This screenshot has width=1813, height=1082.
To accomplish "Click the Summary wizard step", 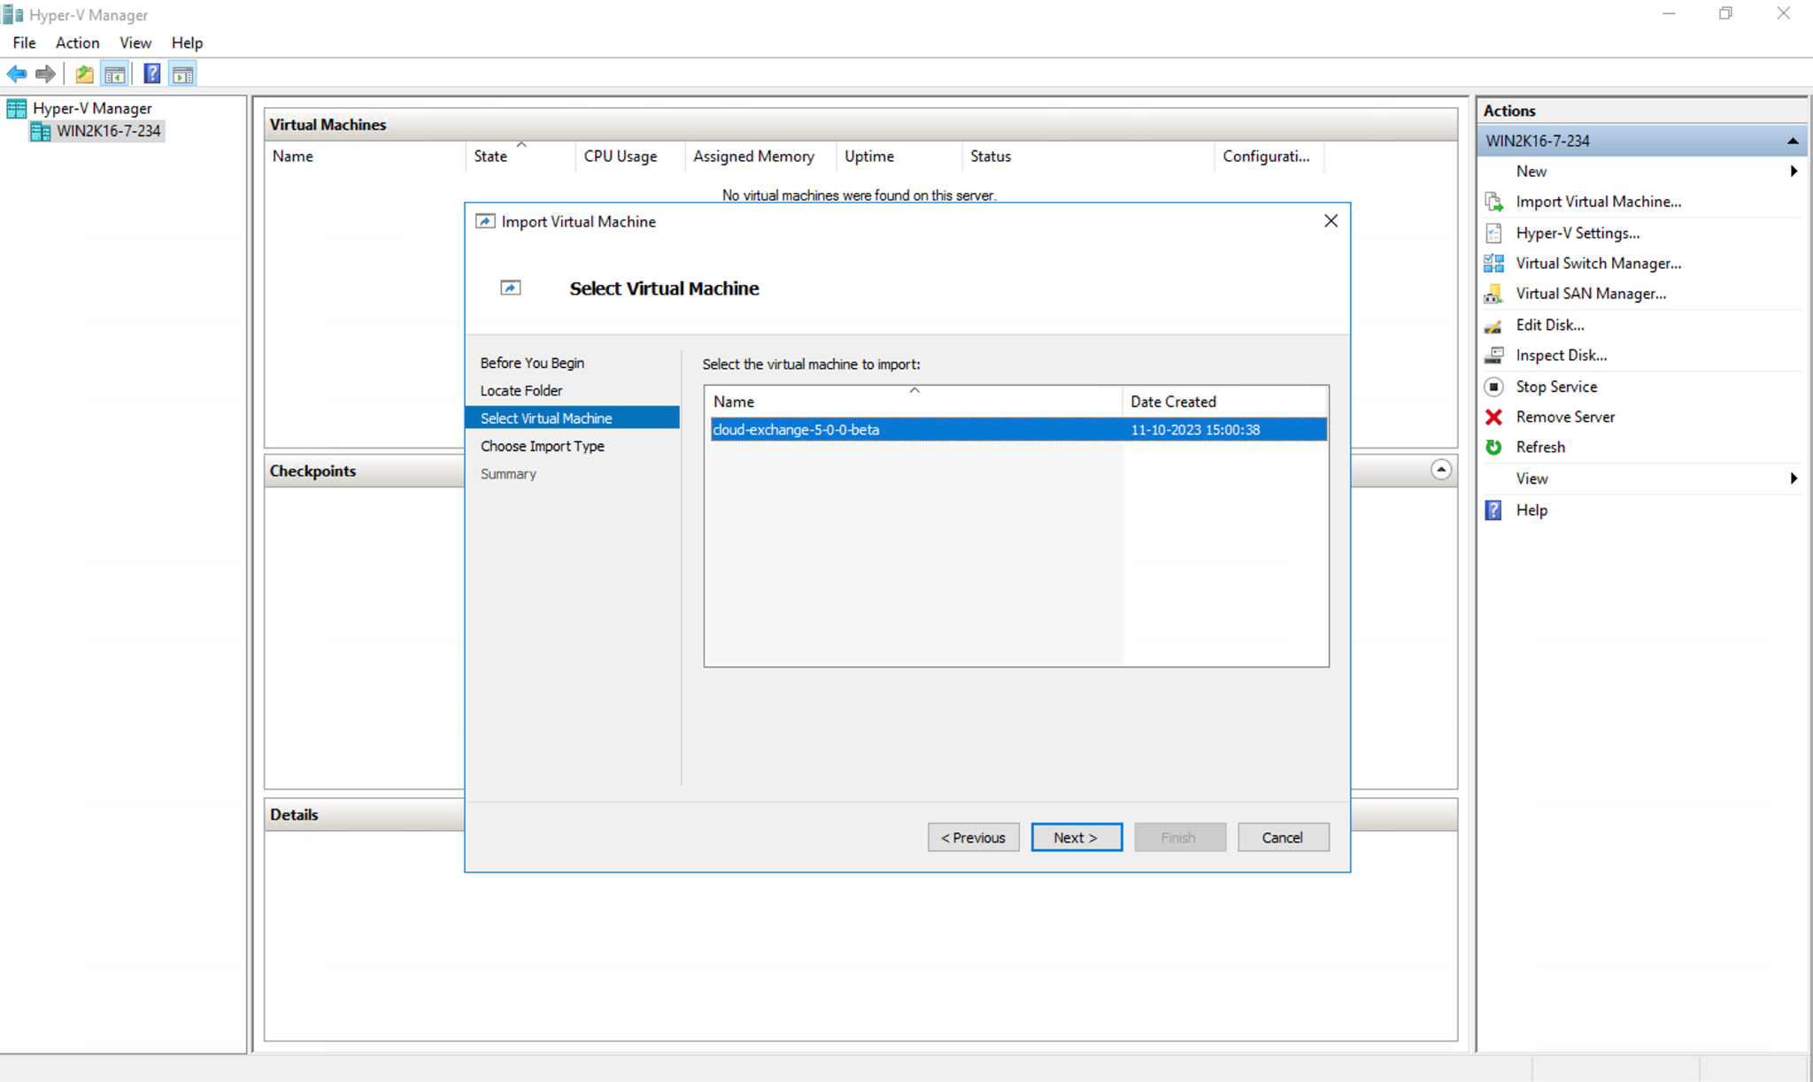I will tap(508, 474).
